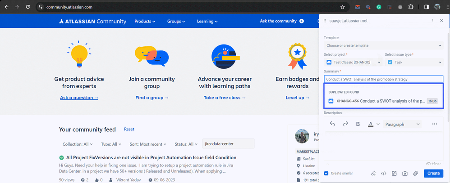Reload the current page
The width and height of the screenshot is (450, 183).
[28, 7]
